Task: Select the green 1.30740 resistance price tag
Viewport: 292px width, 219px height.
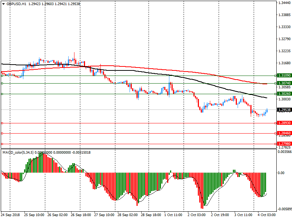Action: pos(284,83)
